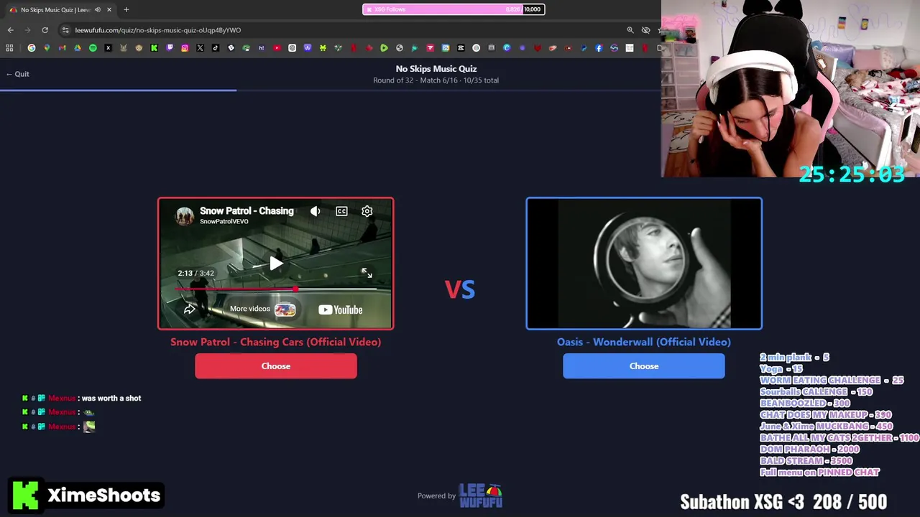Open the TikTok bookmark icon
Screen dimensions: 920x517
point(216,48)
